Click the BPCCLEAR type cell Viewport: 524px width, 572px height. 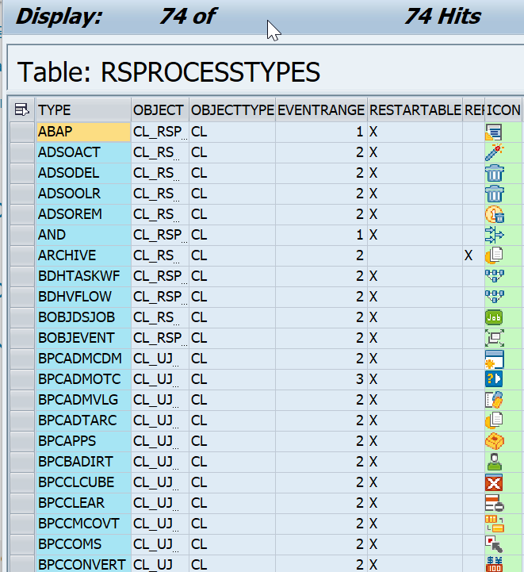click(x=83, y=503)
